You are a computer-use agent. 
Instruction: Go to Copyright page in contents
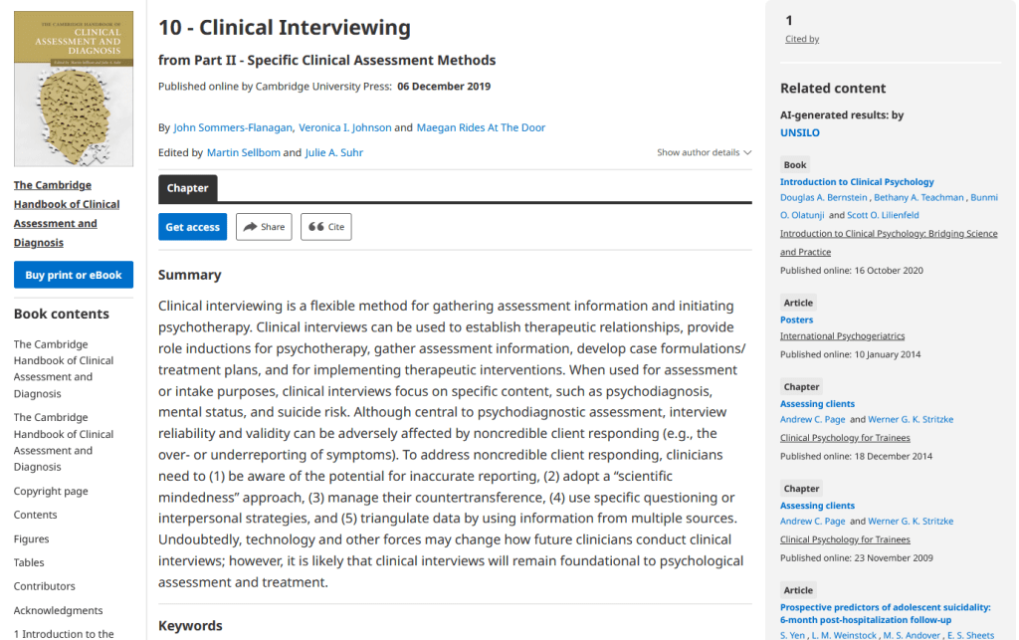pos(51,491)
